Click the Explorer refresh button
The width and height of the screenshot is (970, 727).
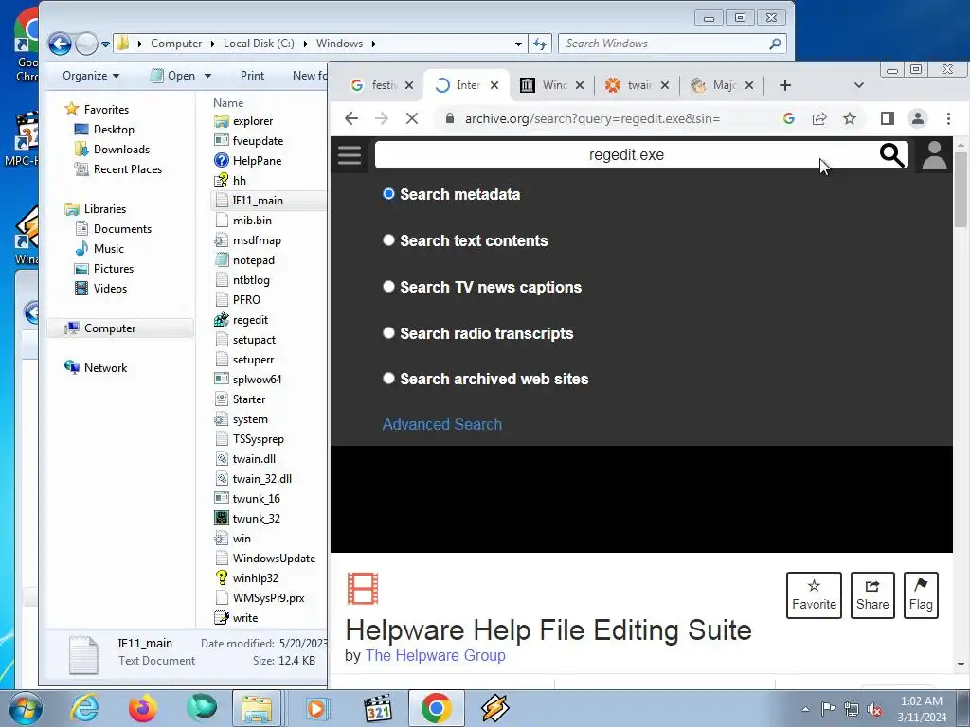tap(540, 44)
